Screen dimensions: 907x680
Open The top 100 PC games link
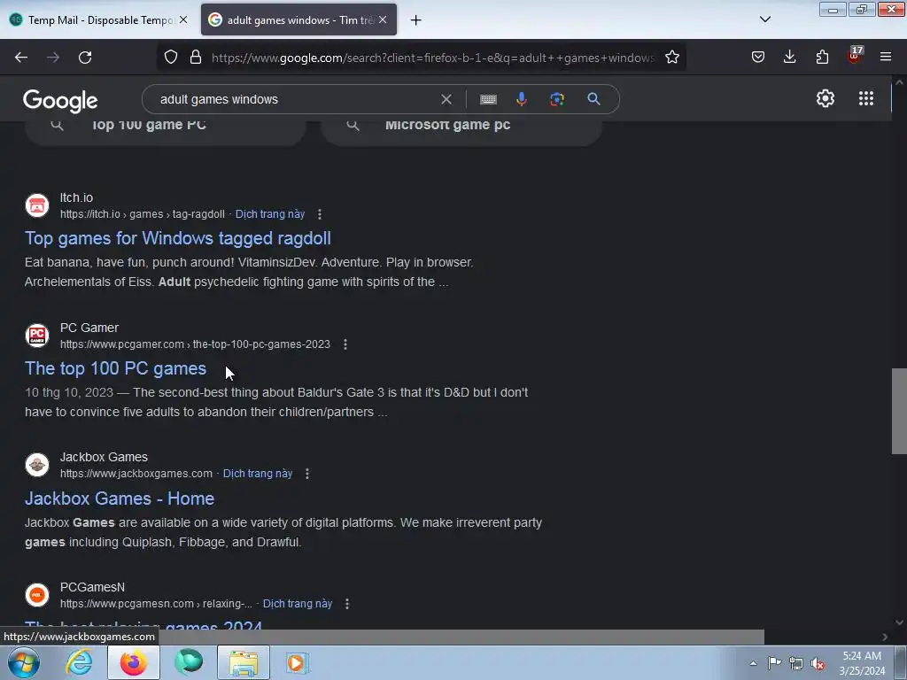[115, 368]
